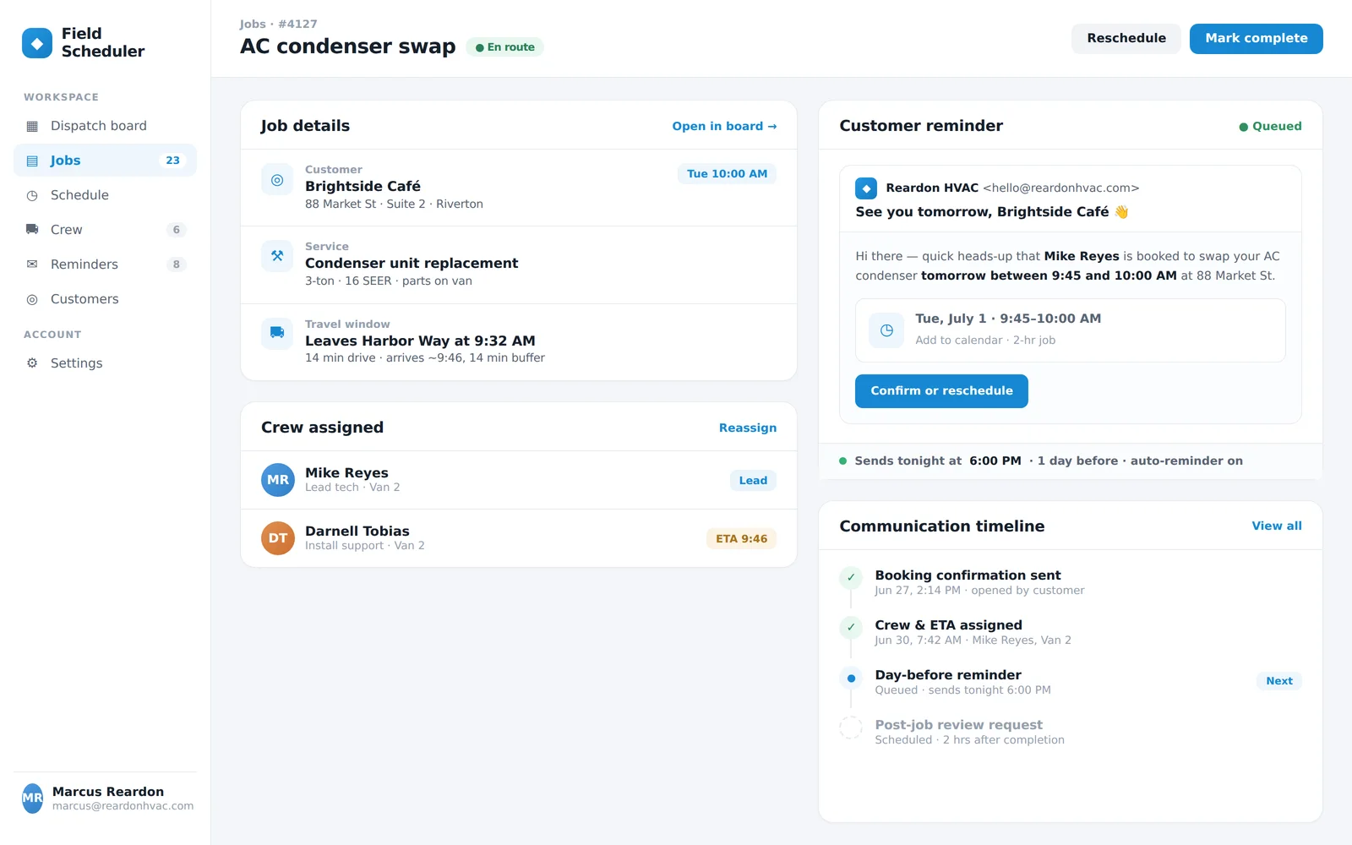The width and height of the screenshot is (1352, 845).
Task: Click 'Brightside Café' customer name
Action: [363, 187]
